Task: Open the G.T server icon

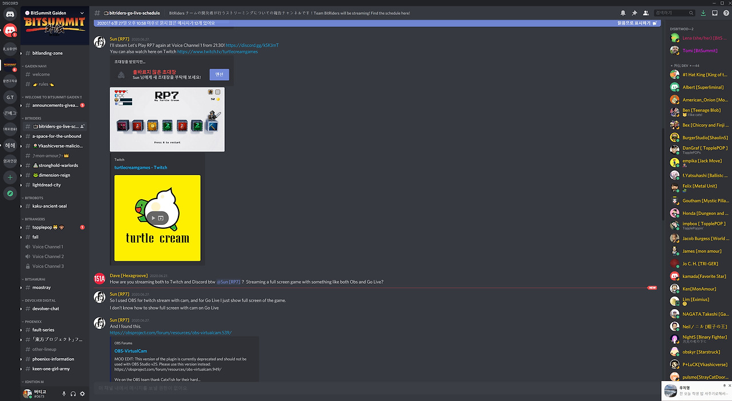Action: tap(10, 97)
